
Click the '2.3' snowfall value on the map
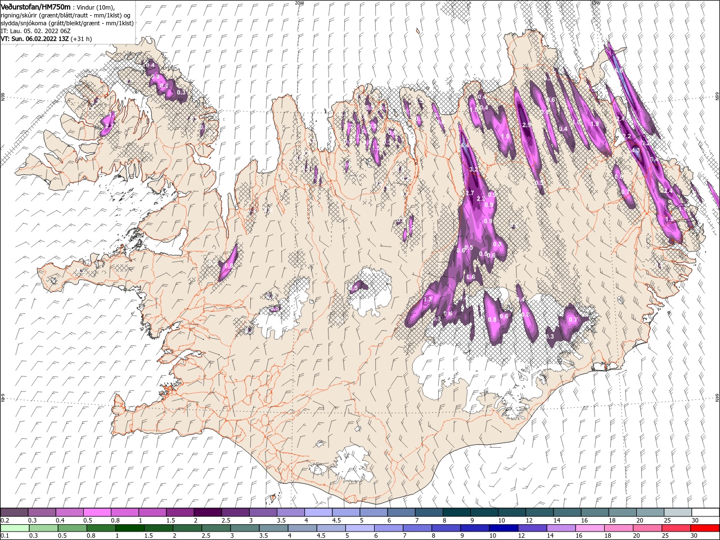point(481,199)
